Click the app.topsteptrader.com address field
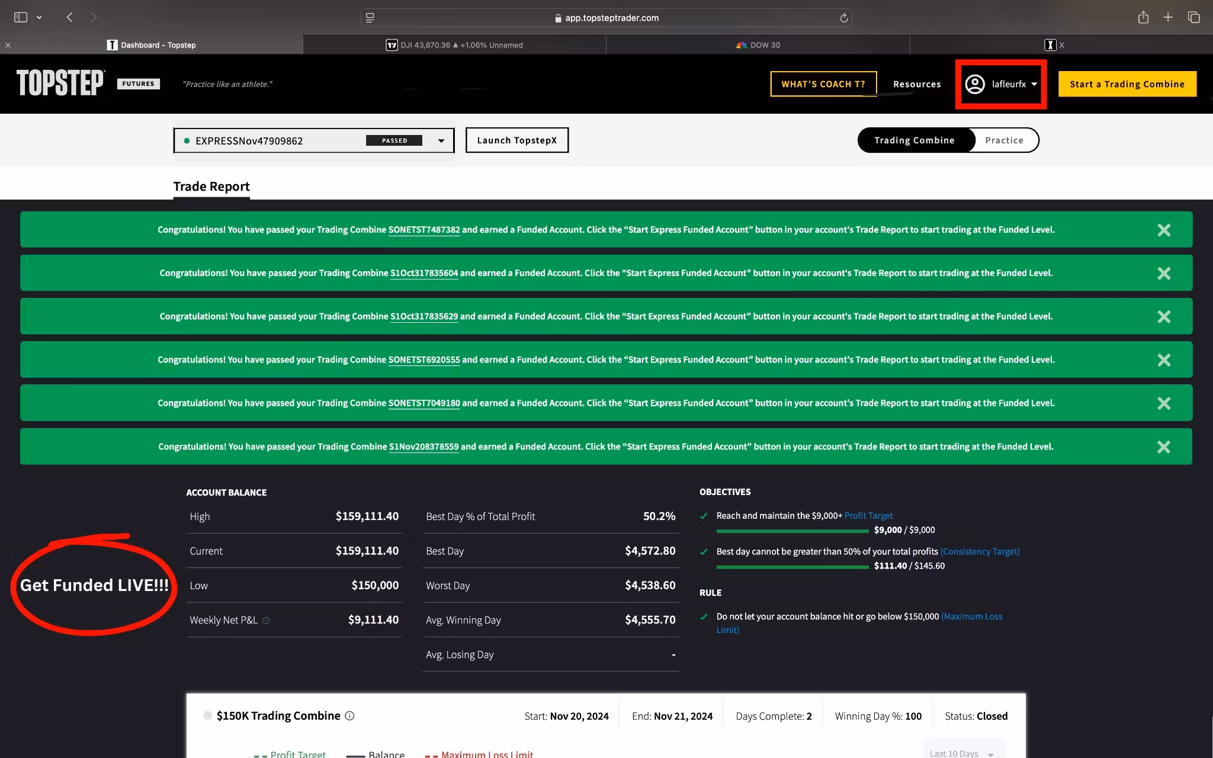The image size is (1213, 758). [606, 18]
